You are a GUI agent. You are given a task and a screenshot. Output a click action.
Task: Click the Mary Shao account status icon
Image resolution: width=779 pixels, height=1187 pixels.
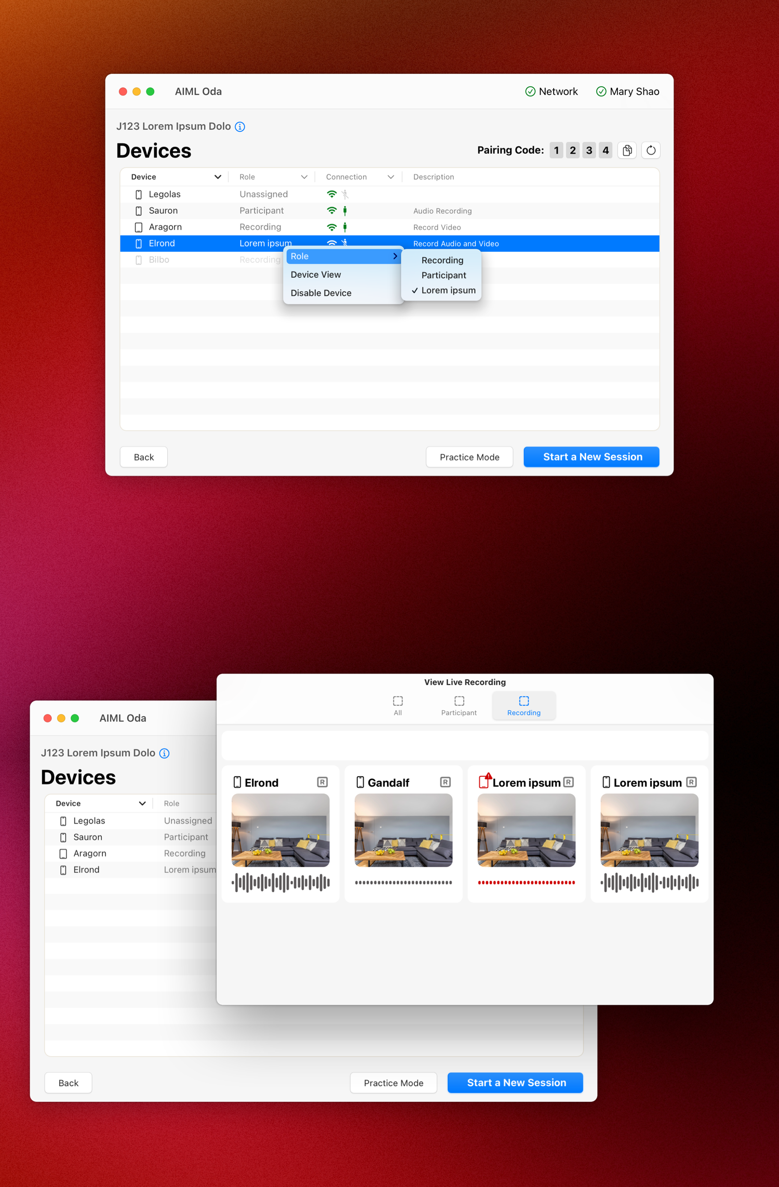[x=601, y=92]
